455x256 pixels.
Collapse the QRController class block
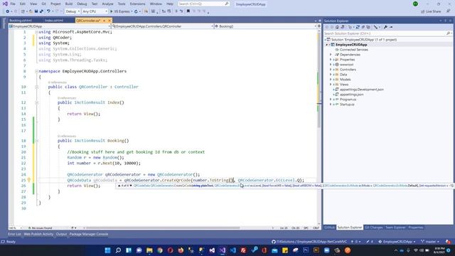36,87
